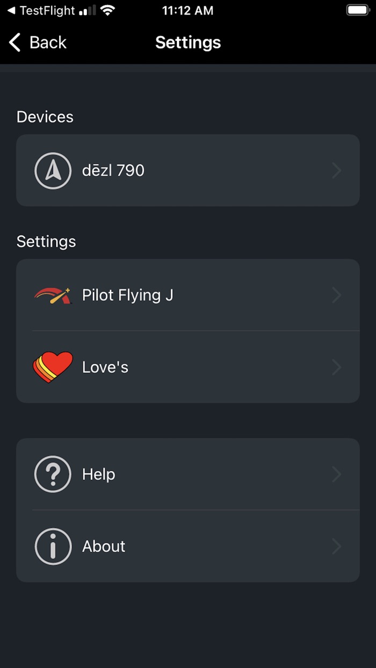376x668 pixels.
Task: Open the Help row chevron
Action: pos(337,474)
